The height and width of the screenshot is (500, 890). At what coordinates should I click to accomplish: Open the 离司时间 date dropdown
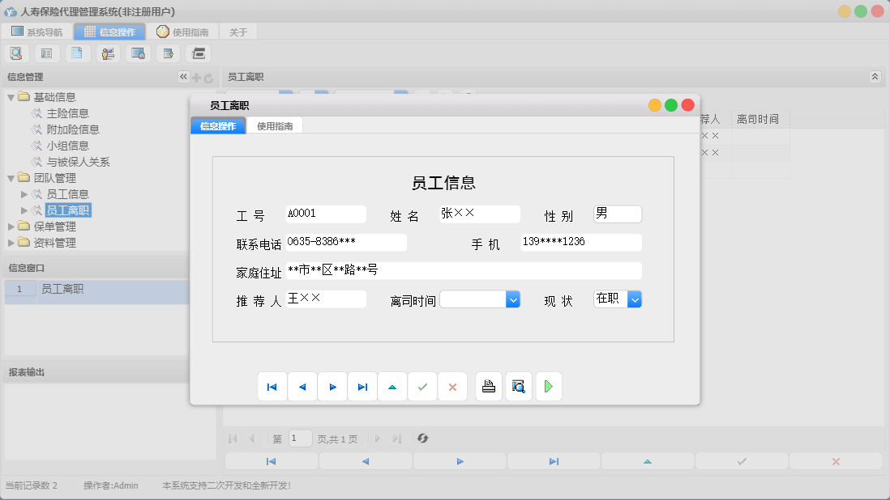pos(512,299)
